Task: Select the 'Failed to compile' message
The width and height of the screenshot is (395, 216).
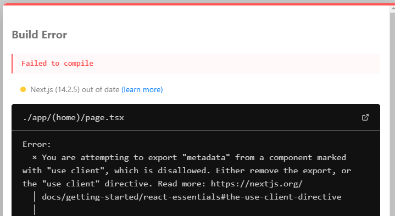Action: (x=58, y=64)
